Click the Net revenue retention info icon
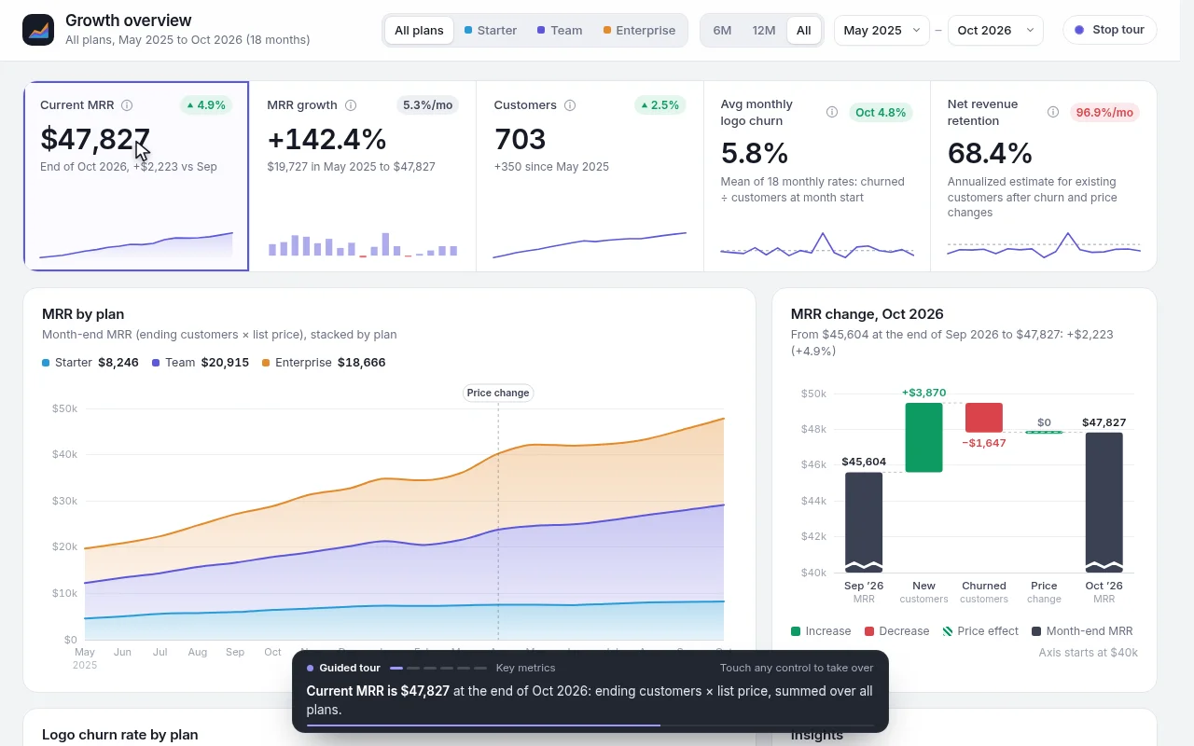 (1053, 112)
